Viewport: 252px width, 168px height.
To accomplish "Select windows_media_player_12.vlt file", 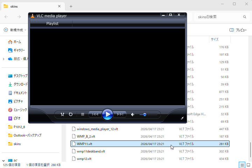I will (150, 129).
